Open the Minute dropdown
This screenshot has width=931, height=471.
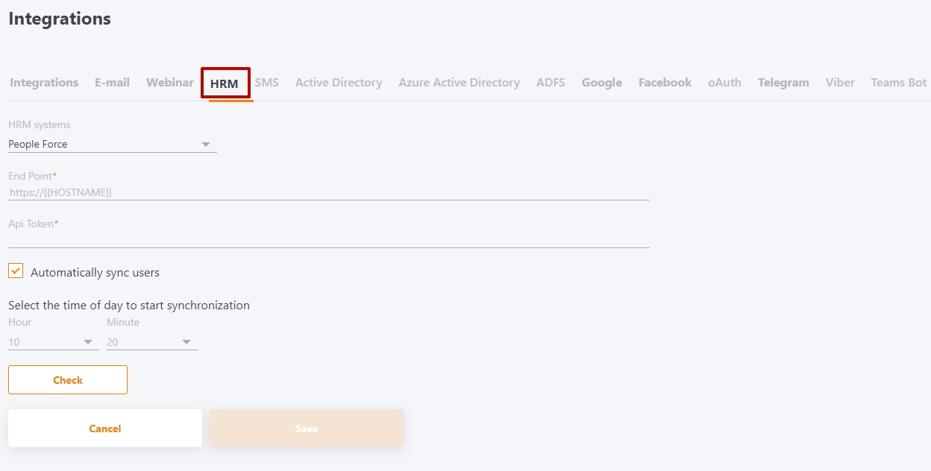click(152, 342)
